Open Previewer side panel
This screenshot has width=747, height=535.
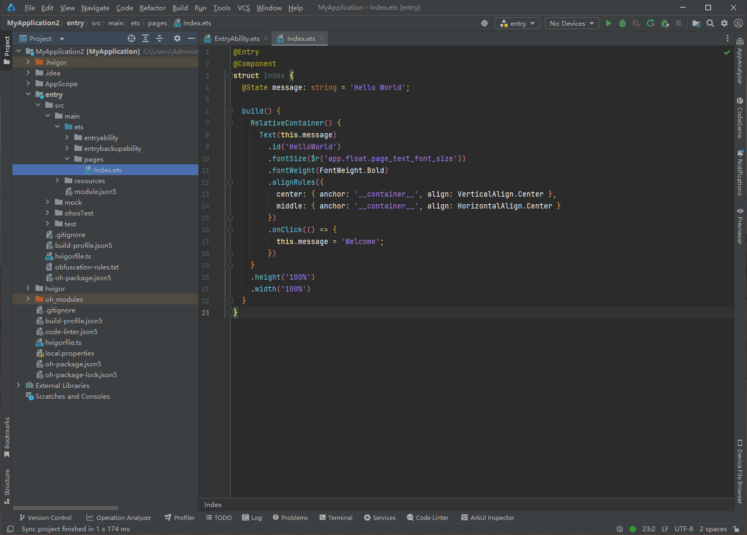pyautogui.click(x=740, y=226)
